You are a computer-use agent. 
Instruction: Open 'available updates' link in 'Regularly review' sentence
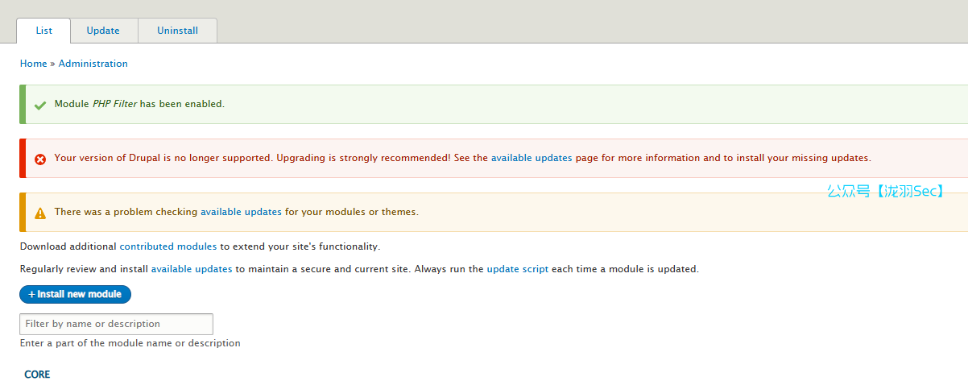[192, 269]
